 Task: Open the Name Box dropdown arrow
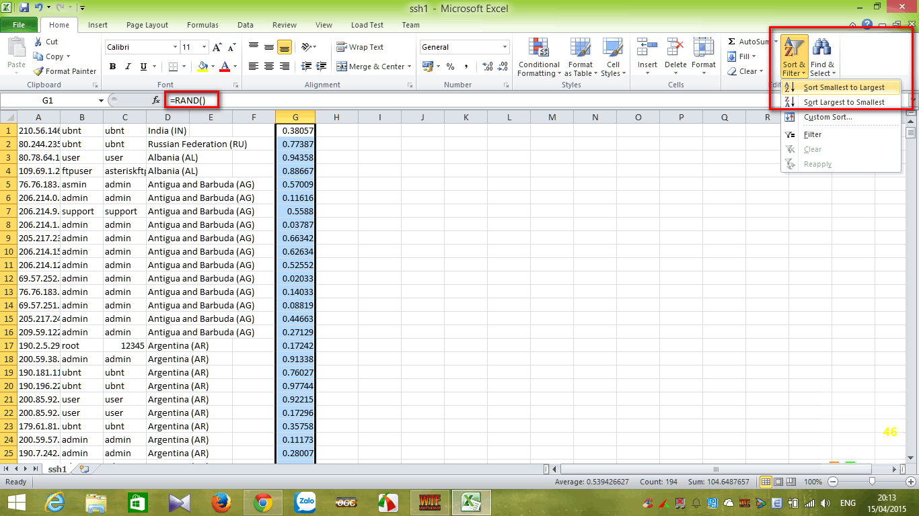pos(101,100)
